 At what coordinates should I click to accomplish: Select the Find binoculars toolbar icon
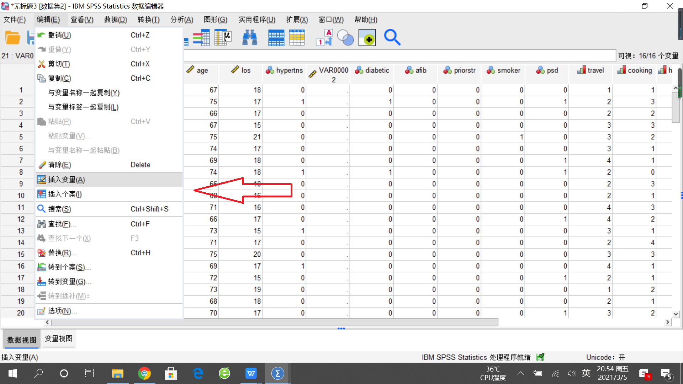250,37
